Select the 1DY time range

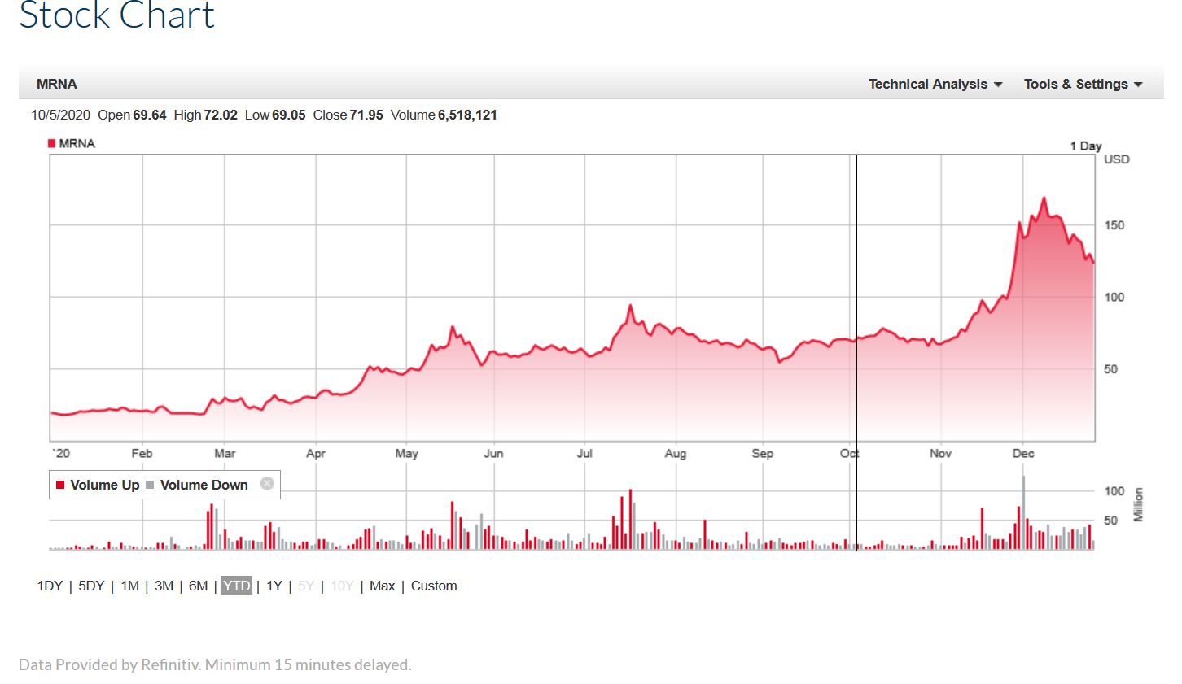[x=50, y=586]
